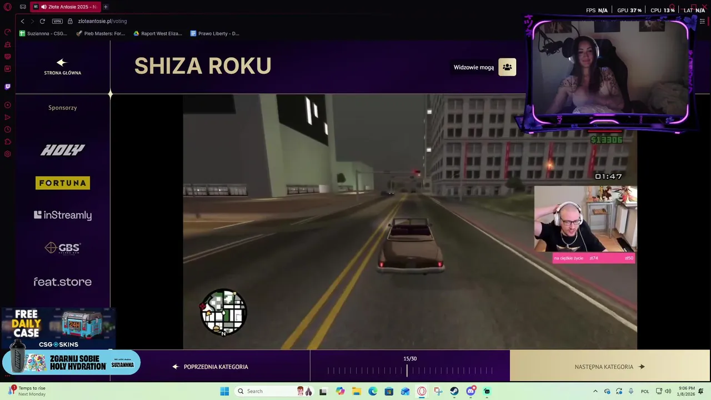Switch to the Złote Antosie 2025 tab

coord(66,7)
